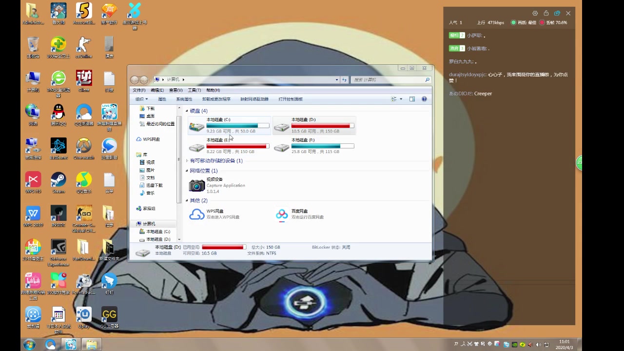Open the address bar history dropdown arrow
The width and height of the screenshot is (624, 351).
point(336,79)
